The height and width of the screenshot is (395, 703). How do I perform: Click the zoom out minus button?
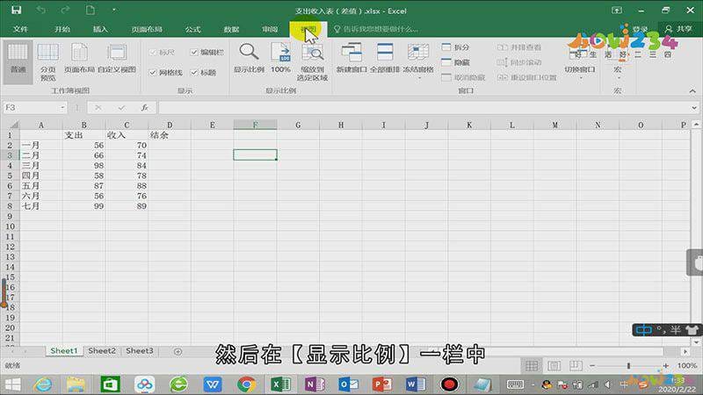pos(592,366)
